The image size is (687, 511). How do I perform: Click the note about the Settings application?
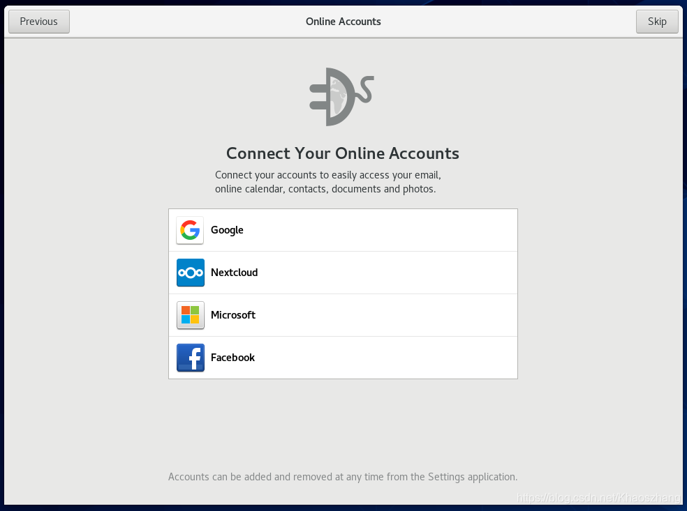[343, 477]
